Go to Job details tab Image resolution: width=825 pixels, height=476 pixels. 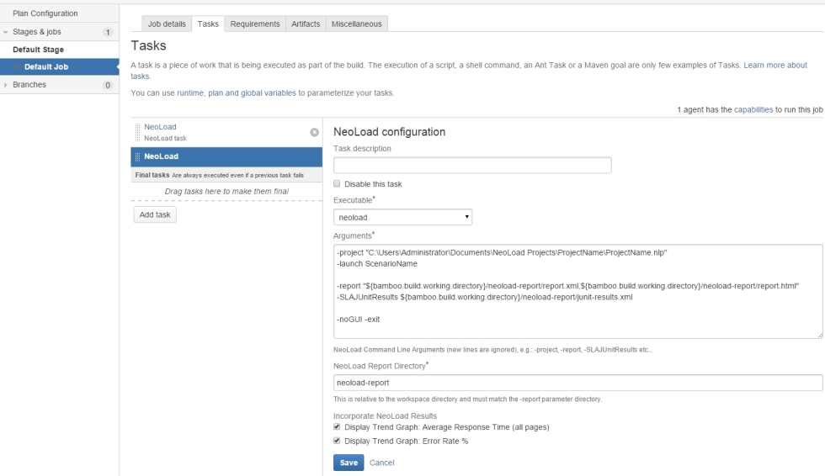coord(167,24)
